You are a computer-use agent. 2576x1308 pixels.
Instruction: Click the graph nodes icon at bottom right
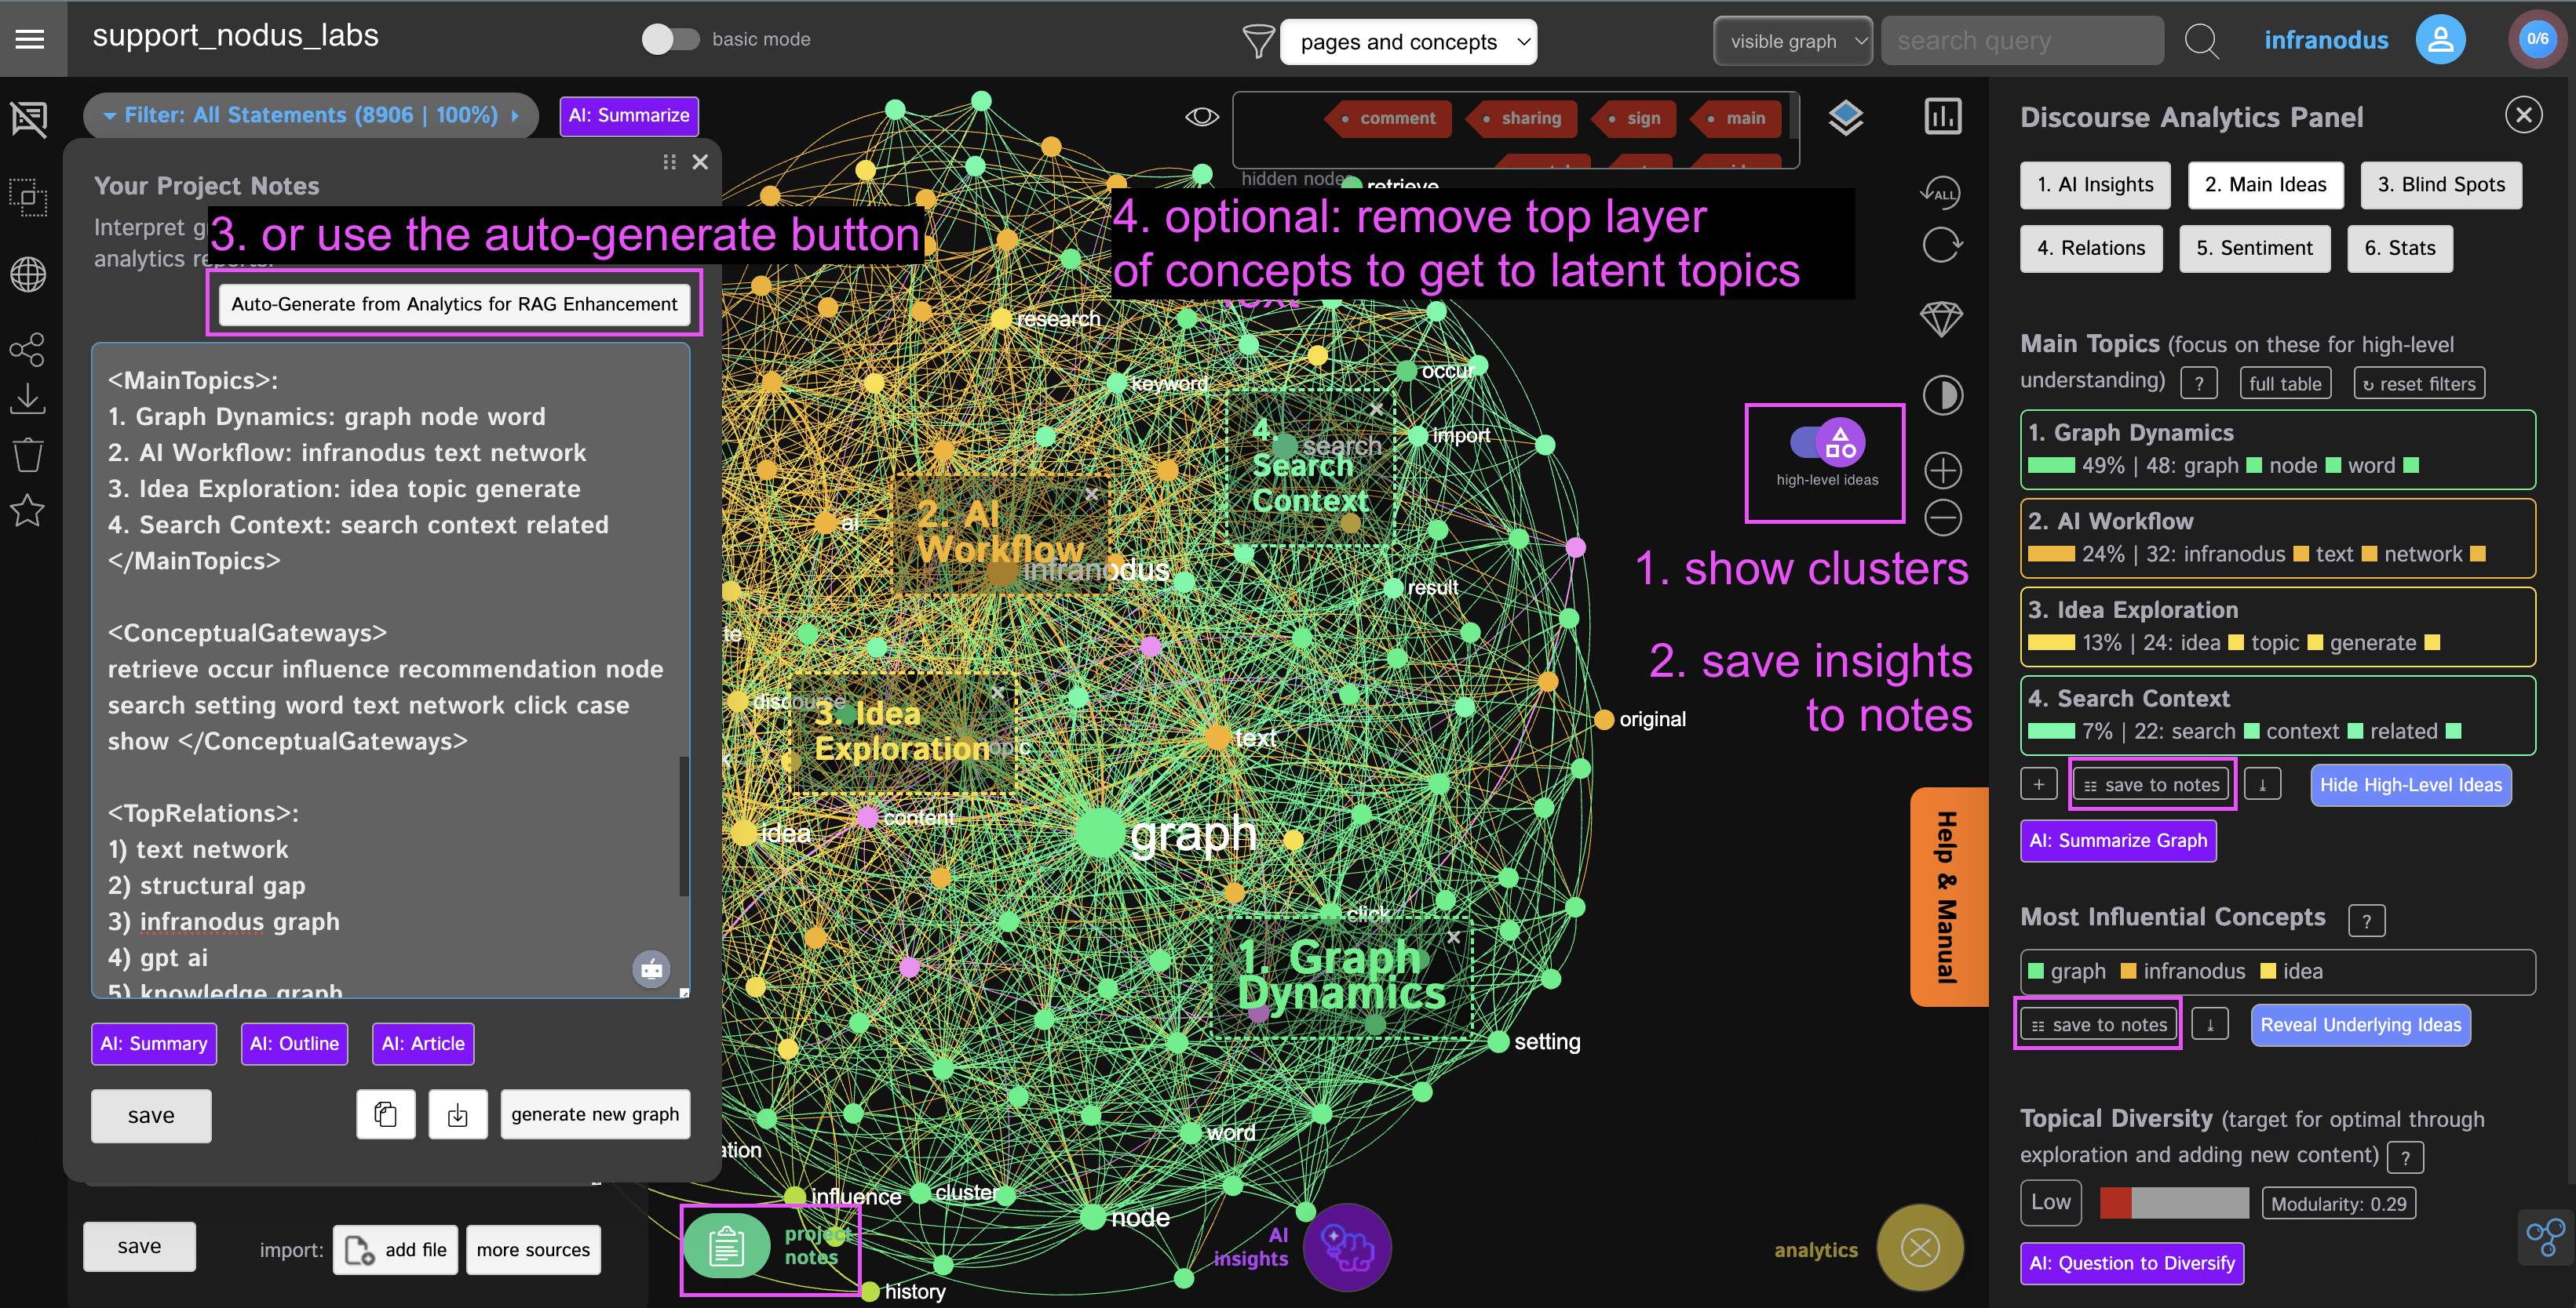[2546, 1237]
